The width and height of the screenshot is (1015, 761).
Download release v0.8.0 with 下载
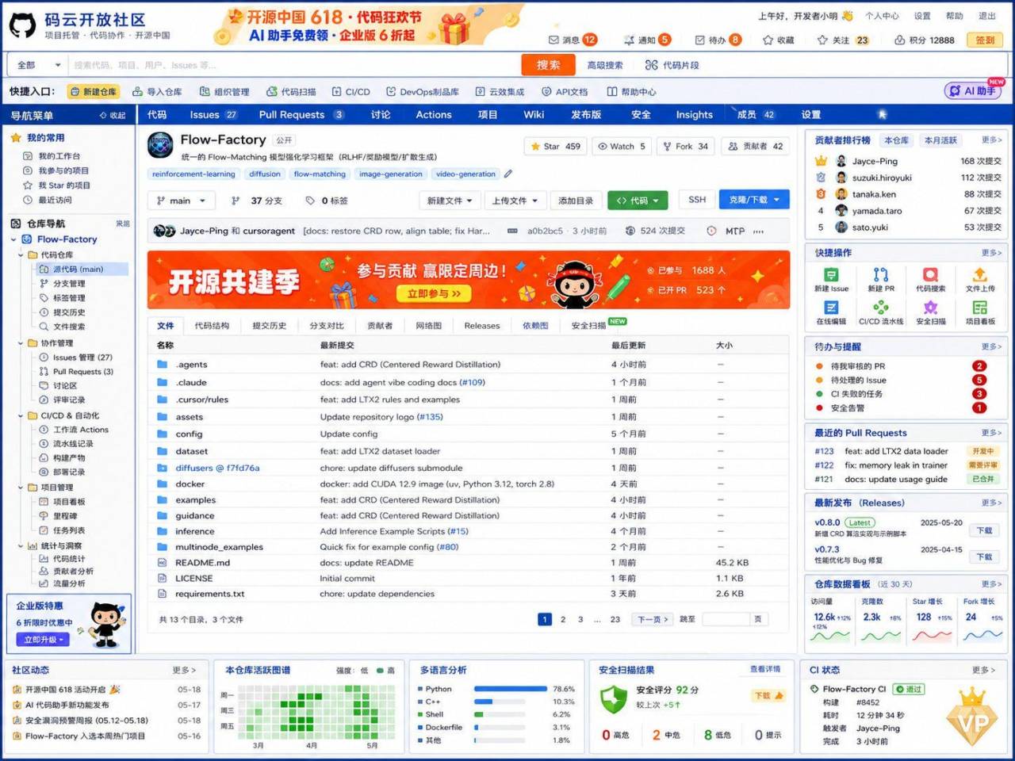(x=984, y=530)
